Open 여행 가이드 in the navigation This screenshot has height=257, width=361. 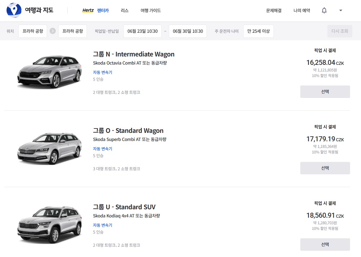150,10
